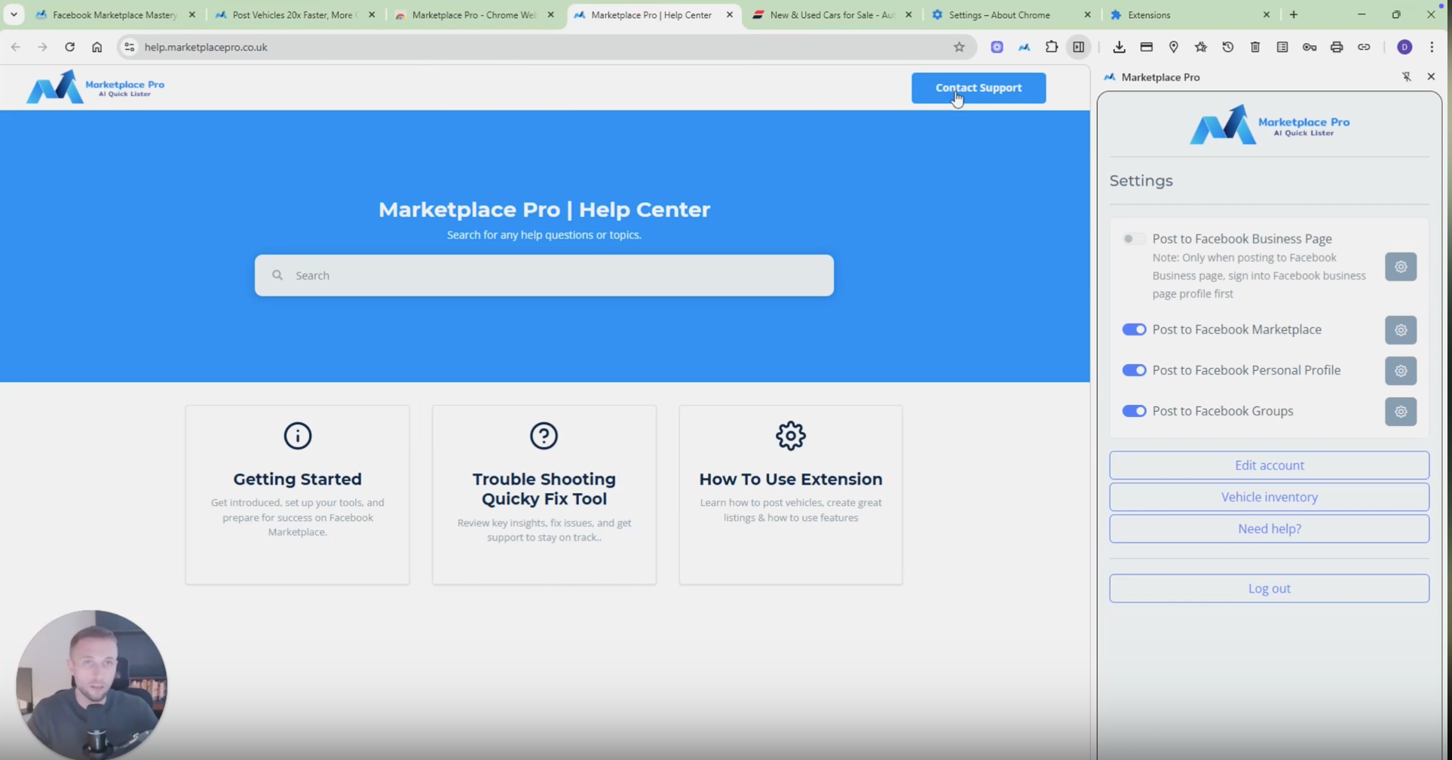Switch to Post Vehicles 20x Faster tab
The image size is (1452, 760).
294,14
